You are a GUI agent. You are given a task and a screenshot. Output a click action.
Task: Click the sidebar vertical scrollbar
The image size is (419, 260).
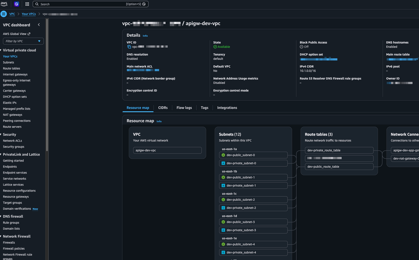tap(47, 85)
